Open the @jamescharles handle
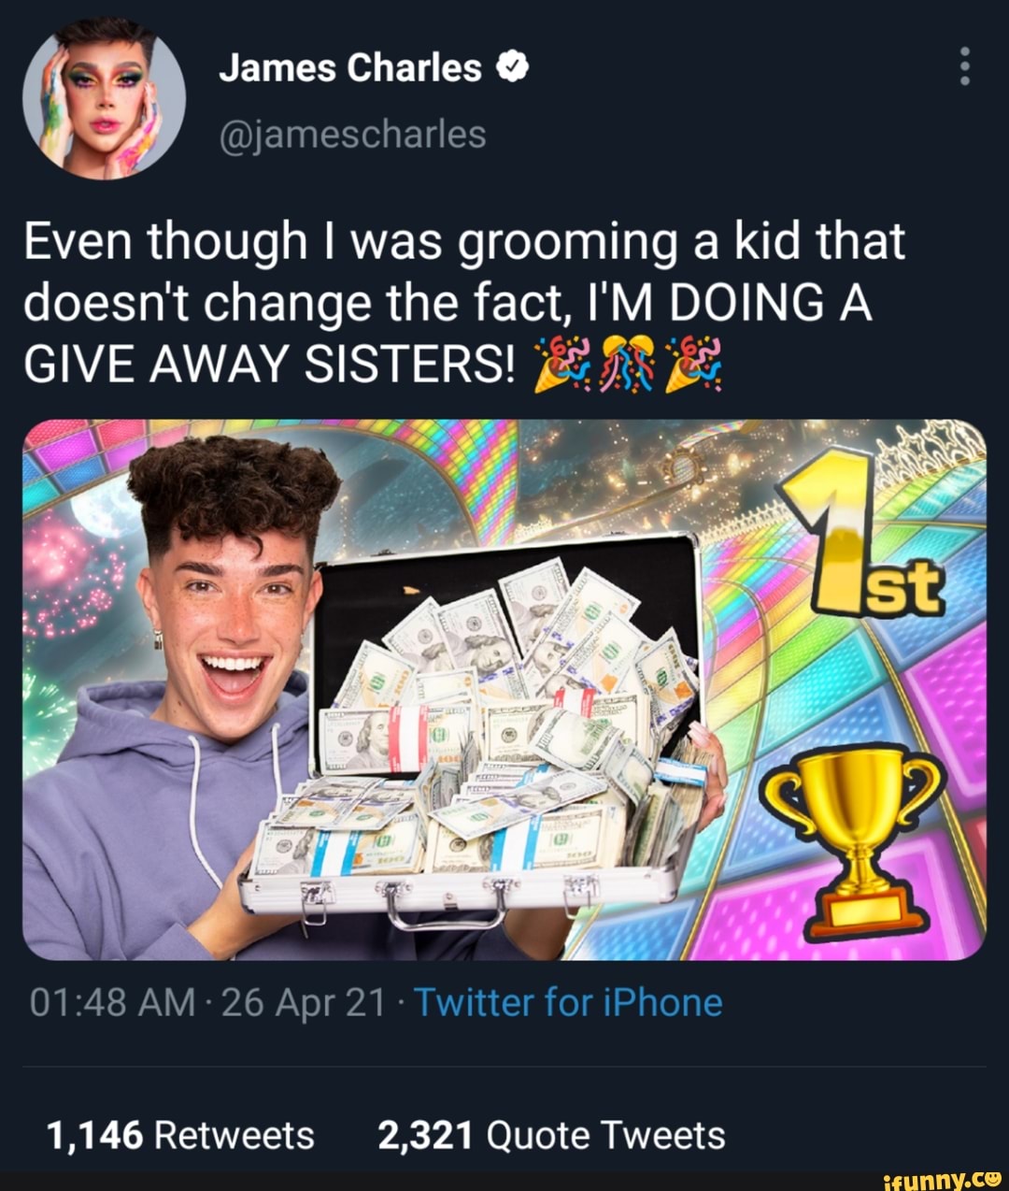 pos(352,134)
